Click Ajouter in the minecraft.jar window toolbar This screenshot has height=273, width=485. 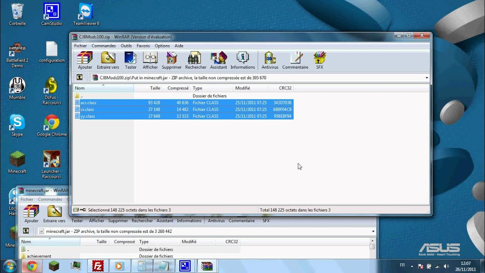tap(31, 214)
